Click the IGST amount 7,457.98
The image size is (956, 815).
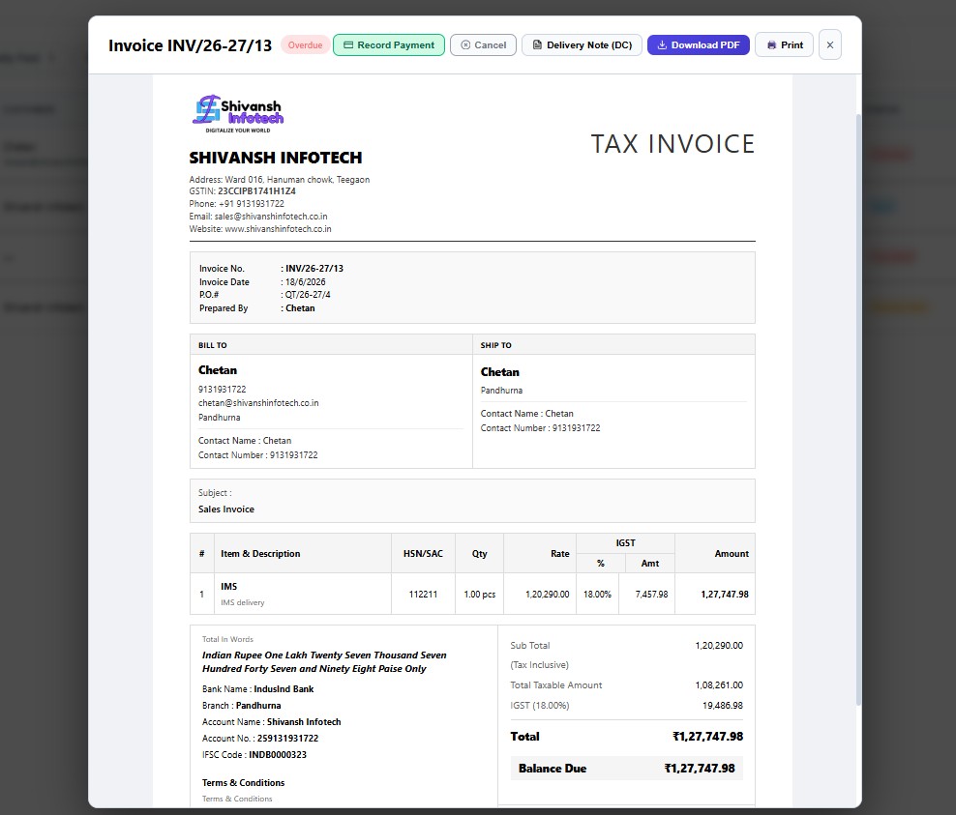click(x=652, y=594)
